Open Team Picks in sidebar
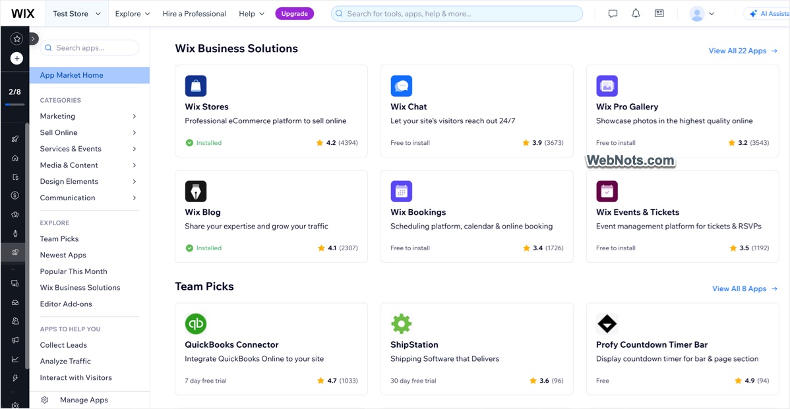 [59, 239]
